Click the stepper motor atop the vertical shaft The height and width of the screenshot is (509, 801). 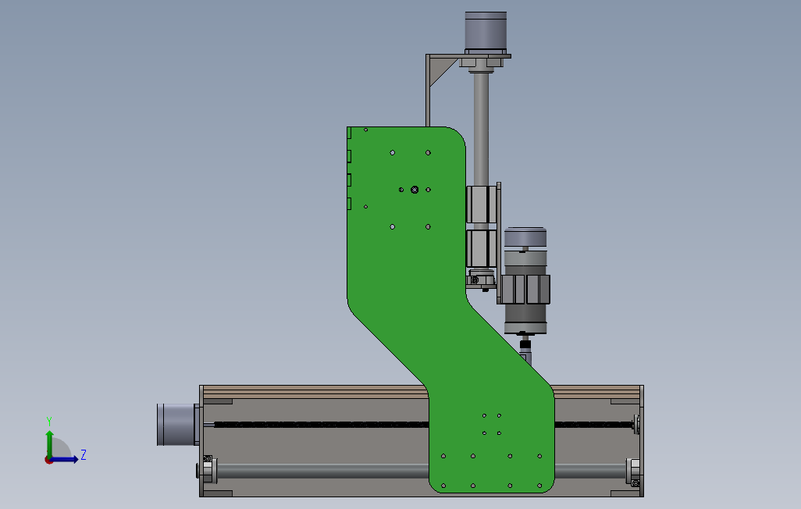[x=486, y=32]
